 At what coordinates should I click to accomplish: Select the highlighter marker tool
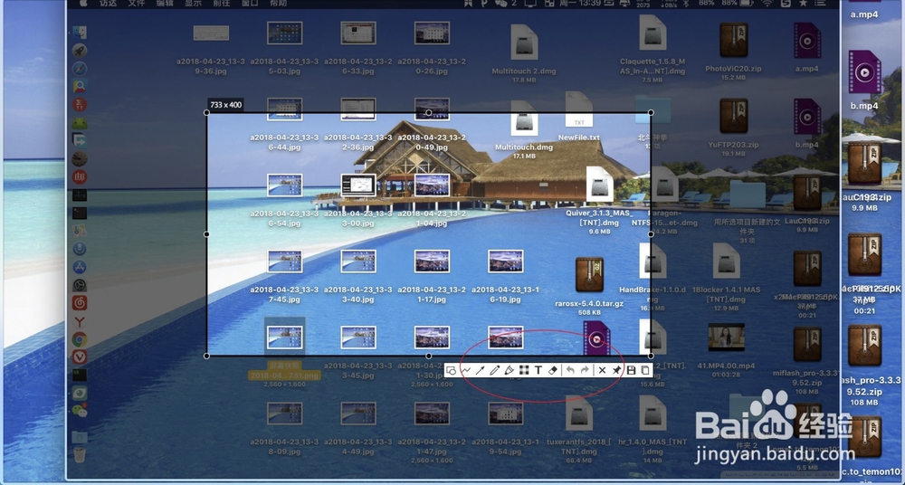tap(509, 371)
